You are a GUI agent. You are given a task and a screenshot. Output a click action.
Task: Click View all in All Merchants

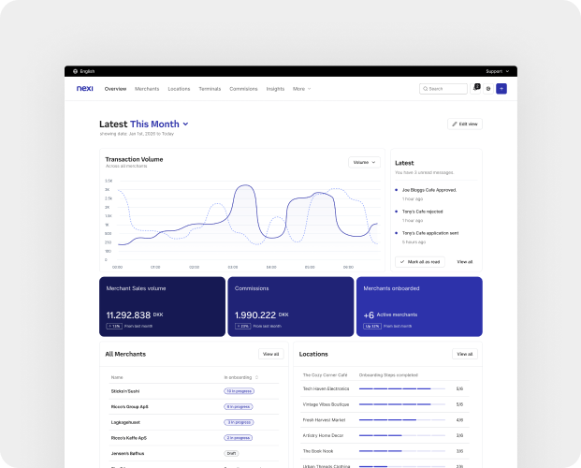270,354
